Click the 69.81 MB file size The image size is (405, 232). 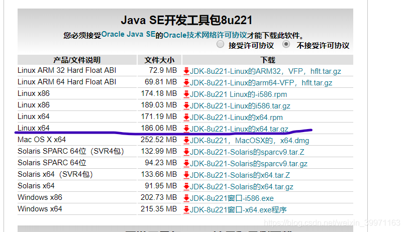coord(161,82)
